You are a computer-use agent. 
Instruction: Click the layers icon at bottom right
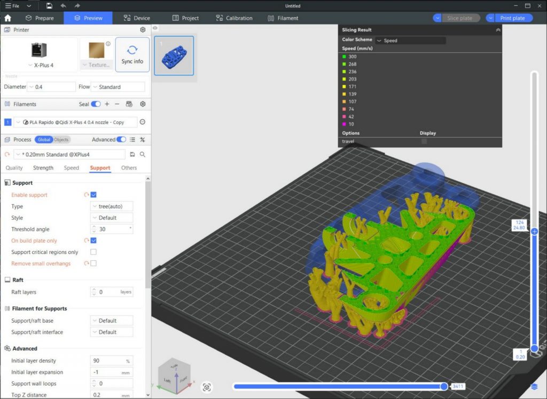click(x=534, y=386)
